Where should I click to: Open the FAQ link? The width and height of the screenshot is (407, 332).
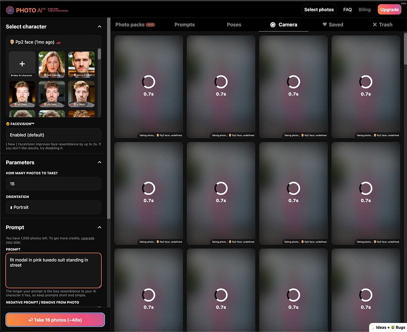click(x=347, y=10)
